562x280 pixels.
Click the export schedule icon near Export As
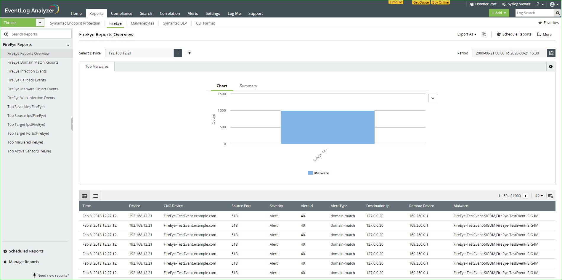[484, 34]
